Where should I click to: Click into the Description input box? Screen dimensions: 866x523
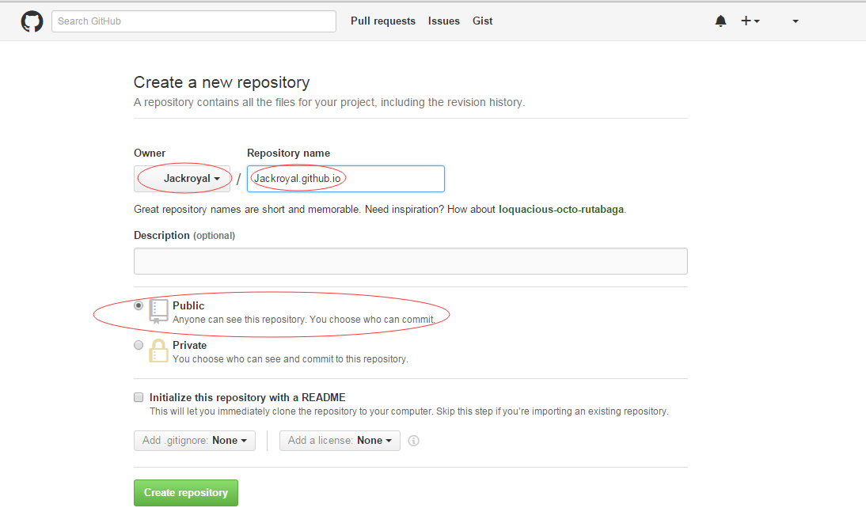tap(410, 261)
